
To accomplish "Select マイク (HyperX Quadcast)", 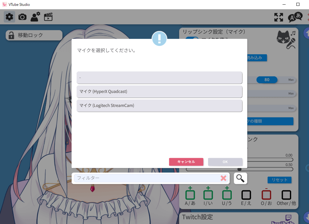I will [159, 92].
